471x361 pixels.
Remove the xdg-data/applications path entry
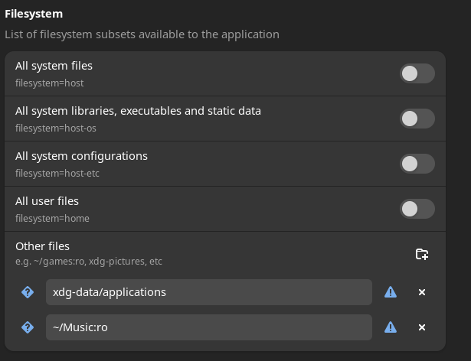point(421,292)
